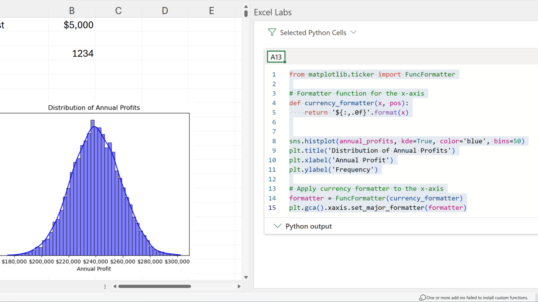538x302 pixels.
Task: Click the filter funnel icon
Action: point(272,32)
